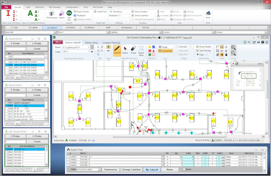Screen dimensions: 271x176
Task: Click the OSE printer icon
Action: pyautogui.click(x=258, y=42)
